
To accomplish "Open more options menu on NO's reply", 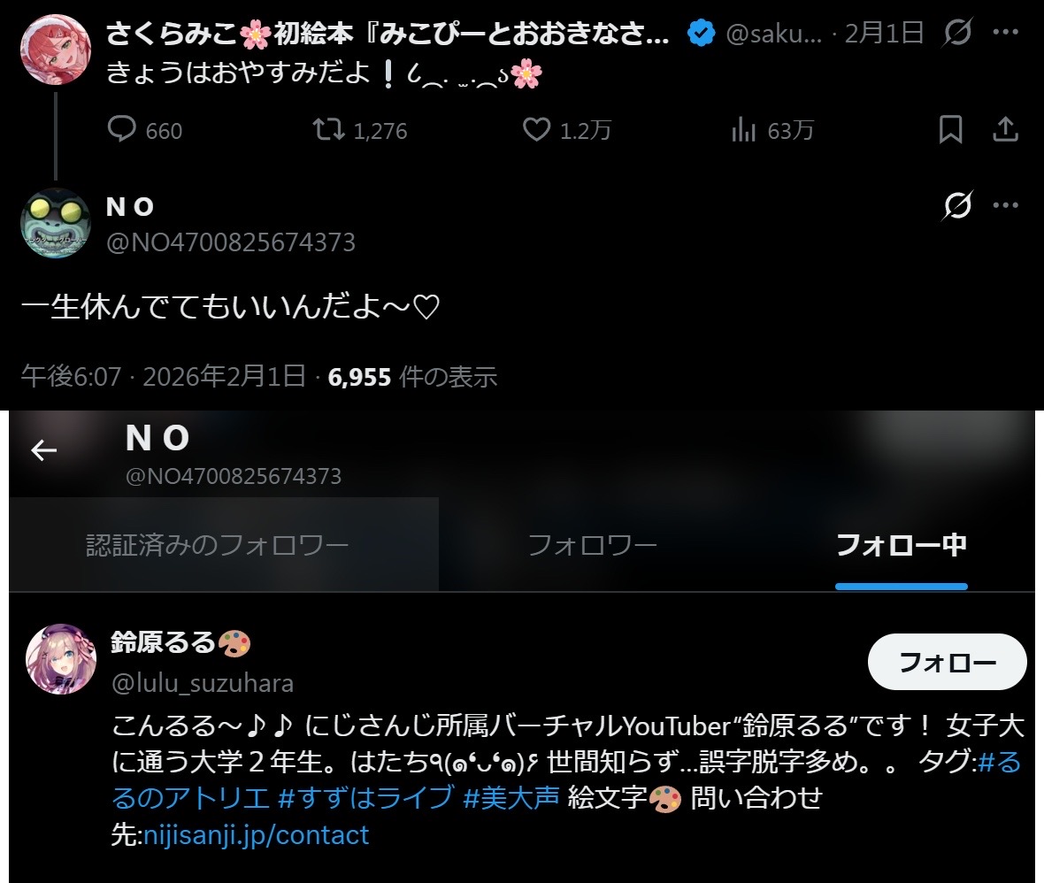I will (1005, 205).
